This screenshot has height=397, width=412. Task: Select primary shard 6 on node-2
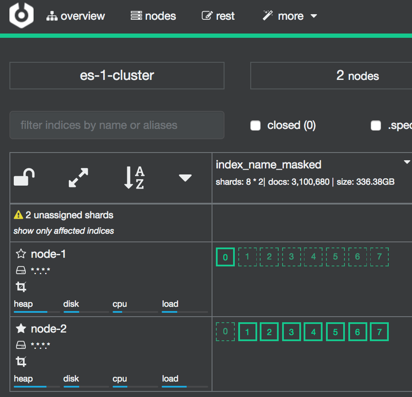pos(358,332)
